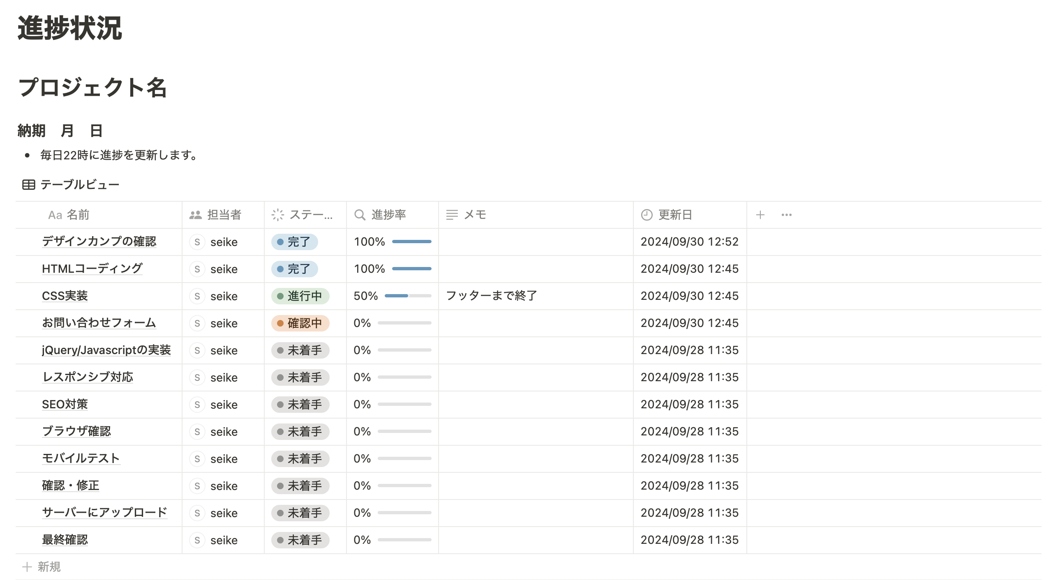This screenshot has height=580, width=1053.
Task: Open the モバイルテスト page
Action: [81, 458]
